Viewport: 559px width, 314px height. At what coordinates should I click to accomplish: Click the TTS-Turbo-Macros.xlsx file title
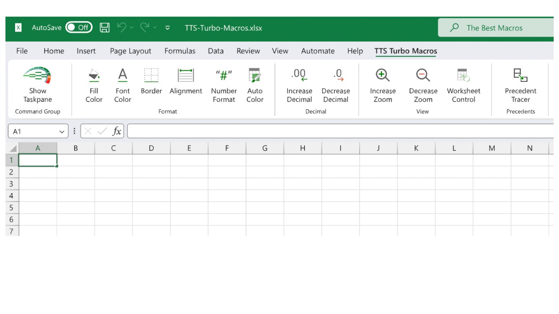coord(223,28)
